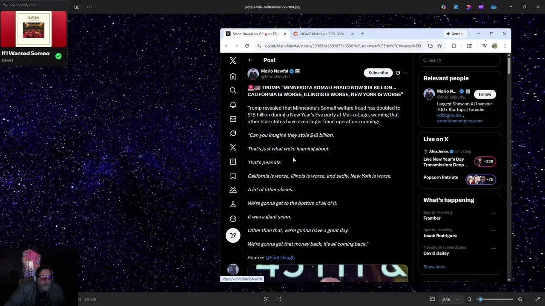
Task: Open Copilot icon in Photos title bar
Action: coord(444,7)
